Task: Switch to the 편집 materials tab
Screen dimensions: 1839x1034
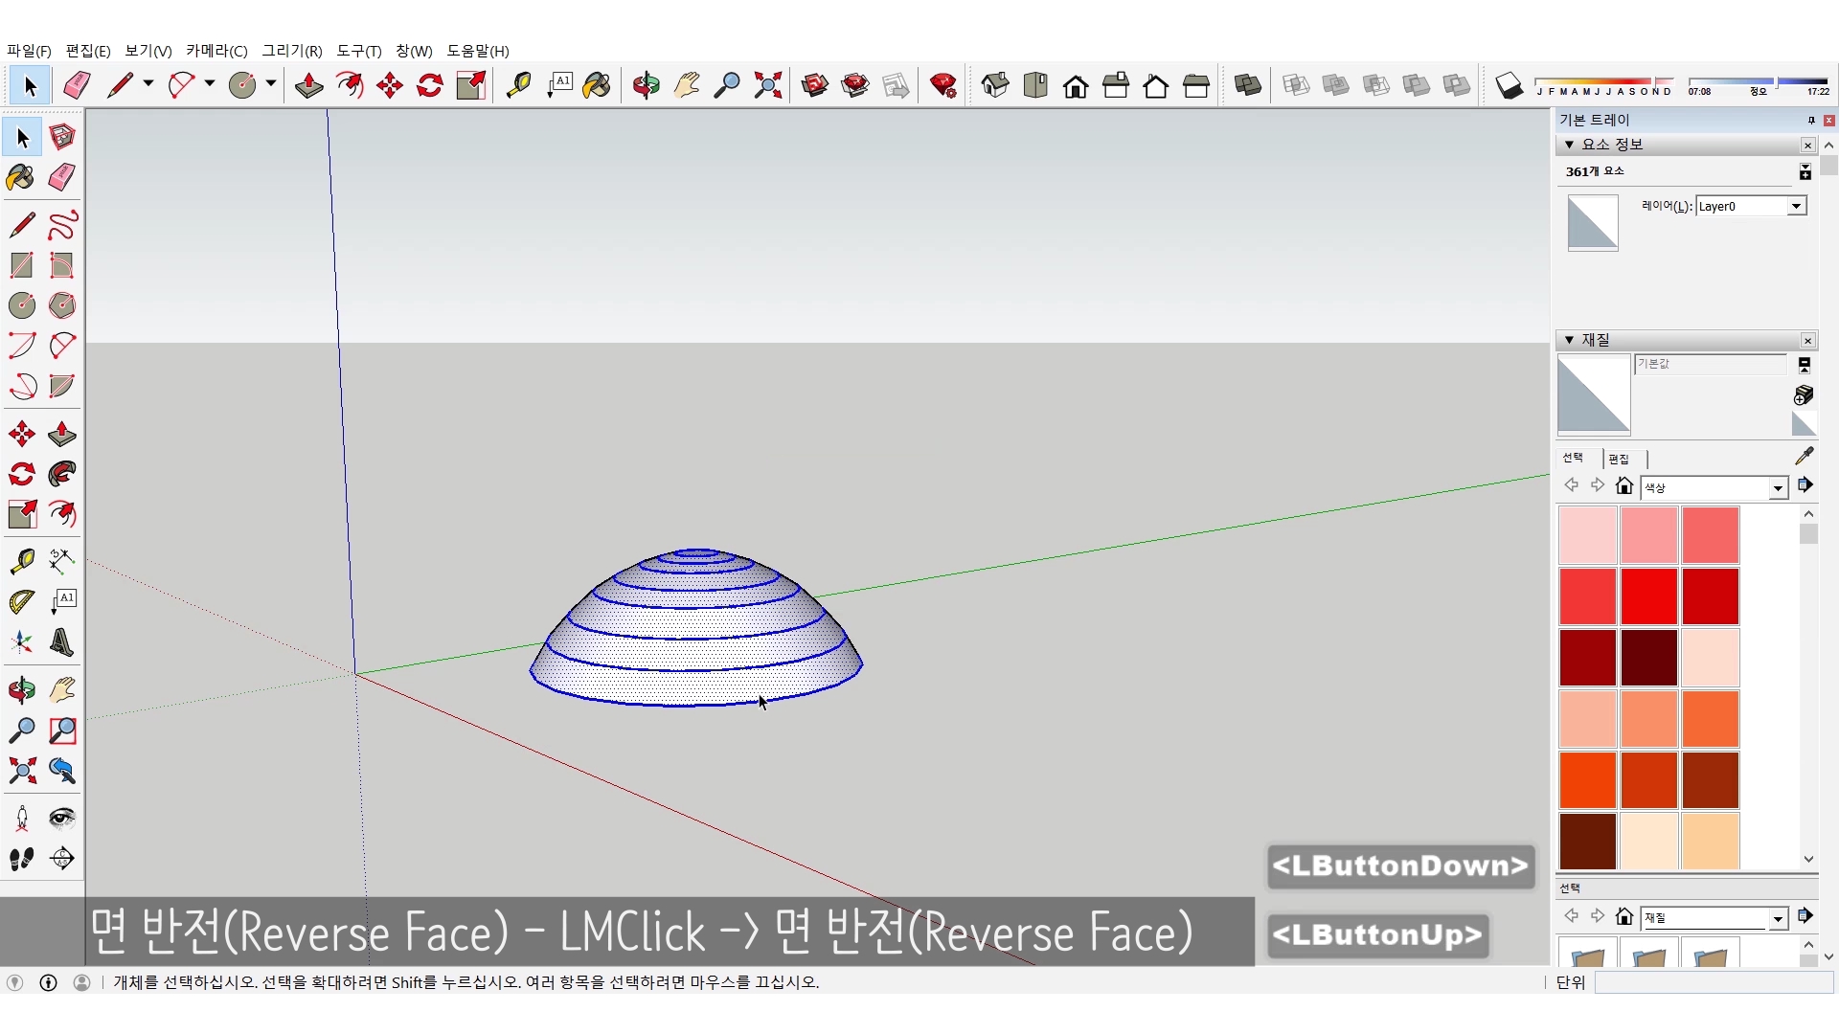Action: coord(1619,459)
